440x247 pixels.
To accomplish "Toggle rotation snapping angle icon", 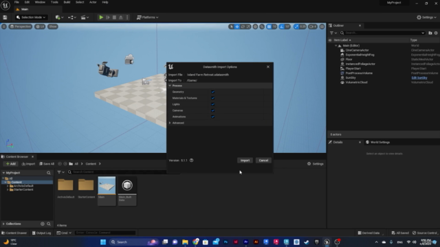I will pyautogui.click(x=282, y=27).
